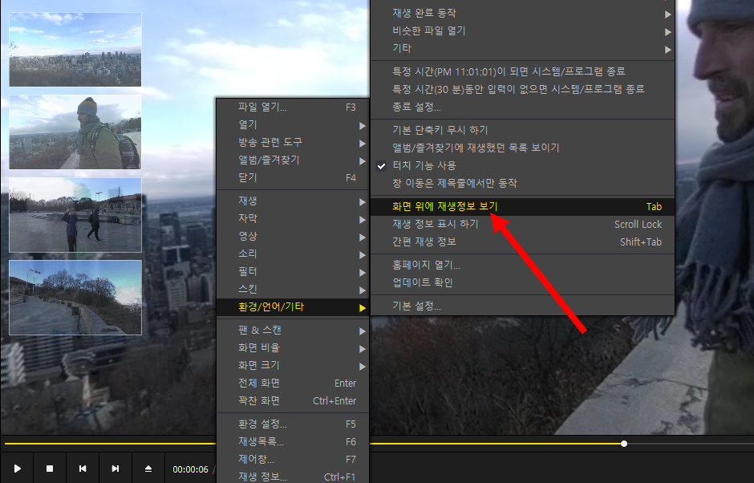Expand the 비슷한 파일 열기 submenu
The height and width of the screenshot is (483, 754).
(x=523, y=31)
